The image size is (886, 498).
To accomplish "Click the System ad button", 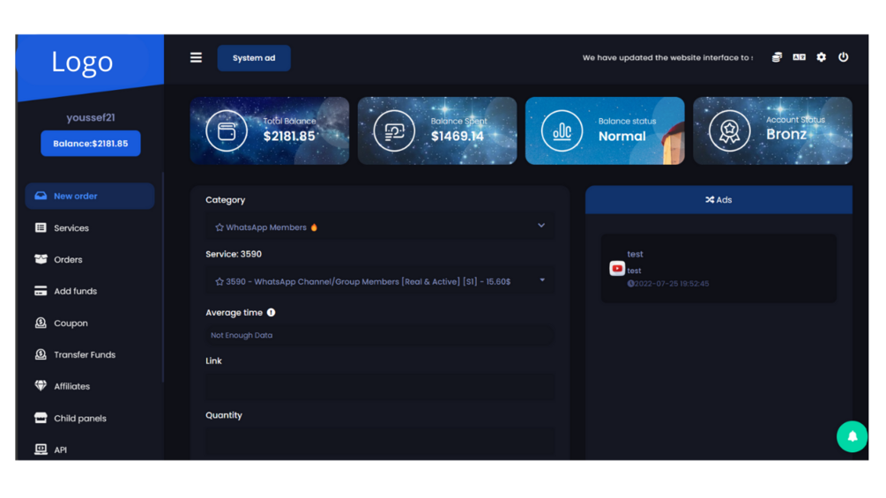I will click(254, 58).
